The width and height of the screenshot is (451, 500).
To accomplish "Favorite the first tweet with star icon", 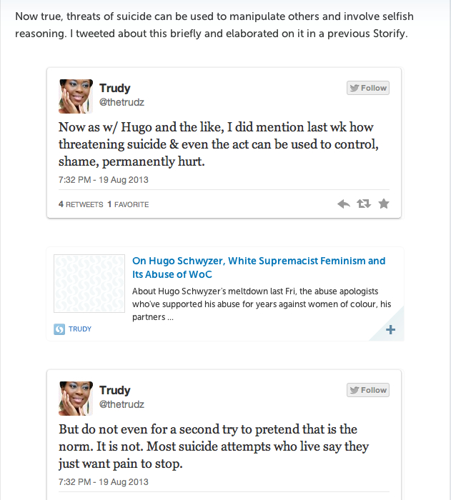I will click(x=384, y=204).
